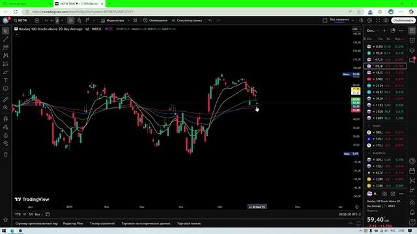Open the user profile avatar menu
This screenshot has height=234, width=417.
(6, 20)
